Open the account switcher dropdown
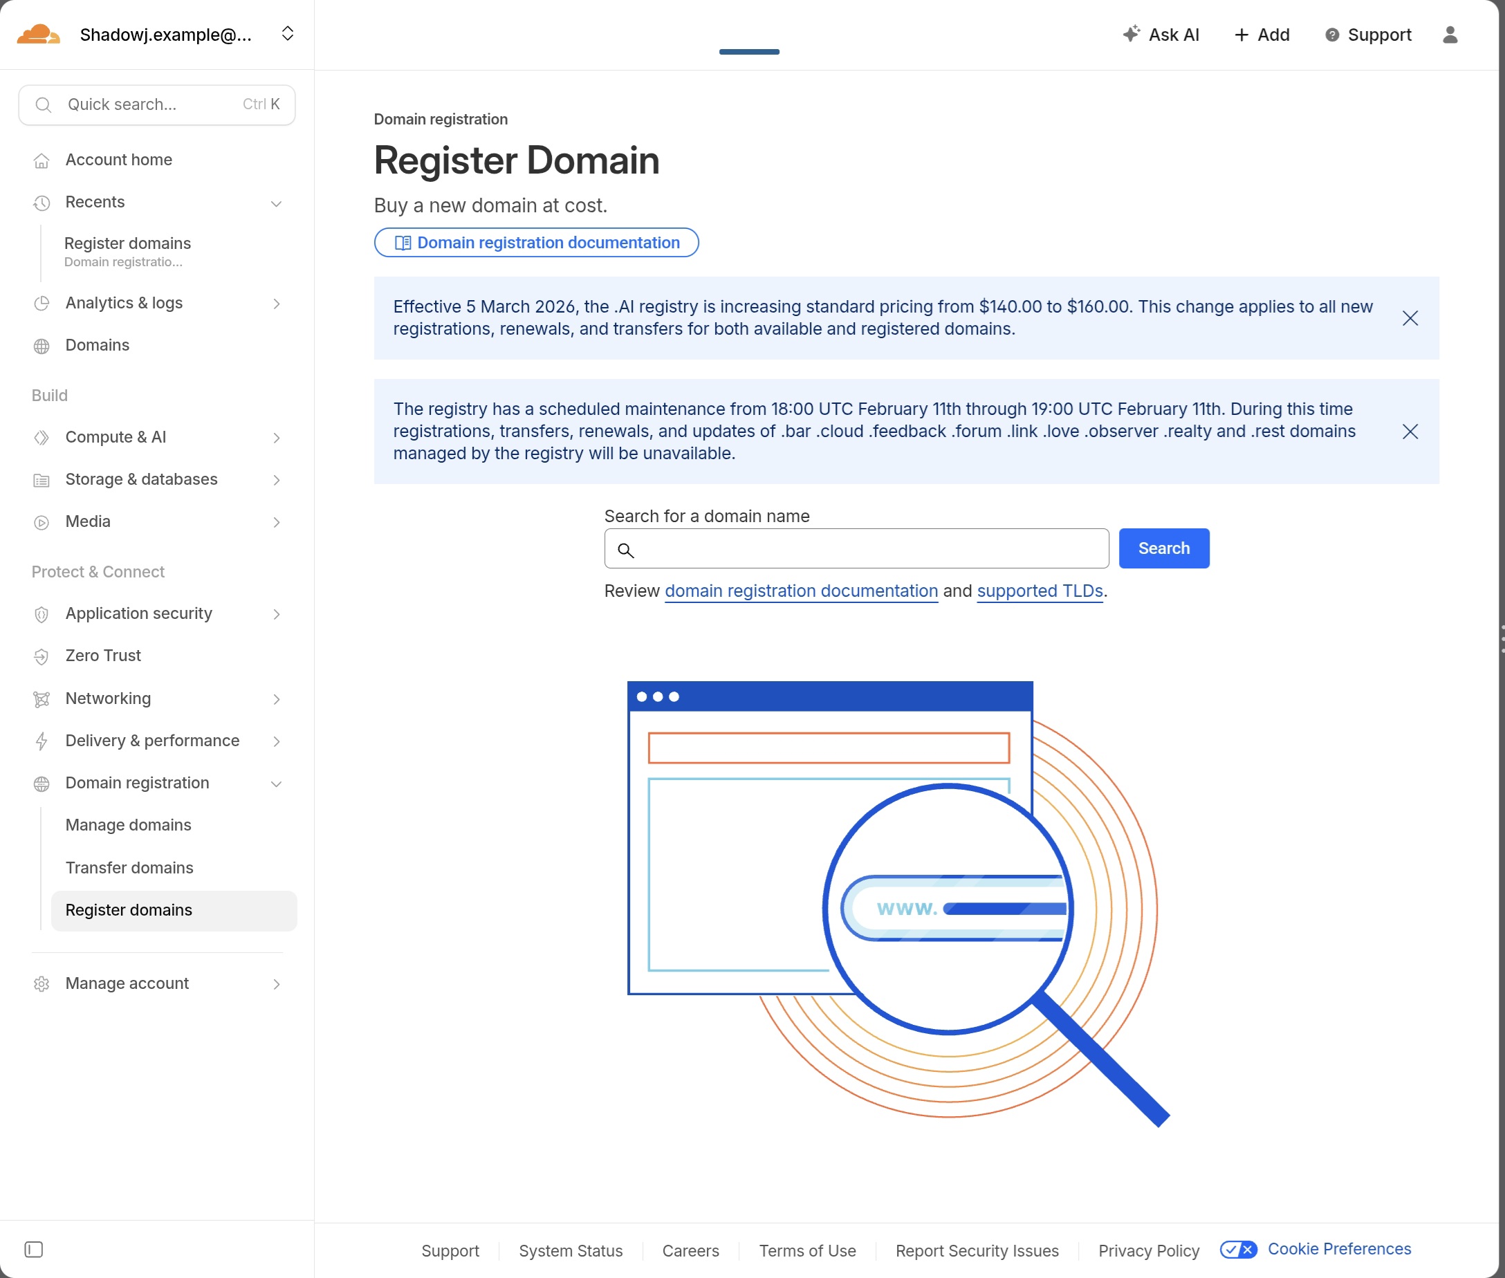 pyautogui.click(x=287, y=34)
